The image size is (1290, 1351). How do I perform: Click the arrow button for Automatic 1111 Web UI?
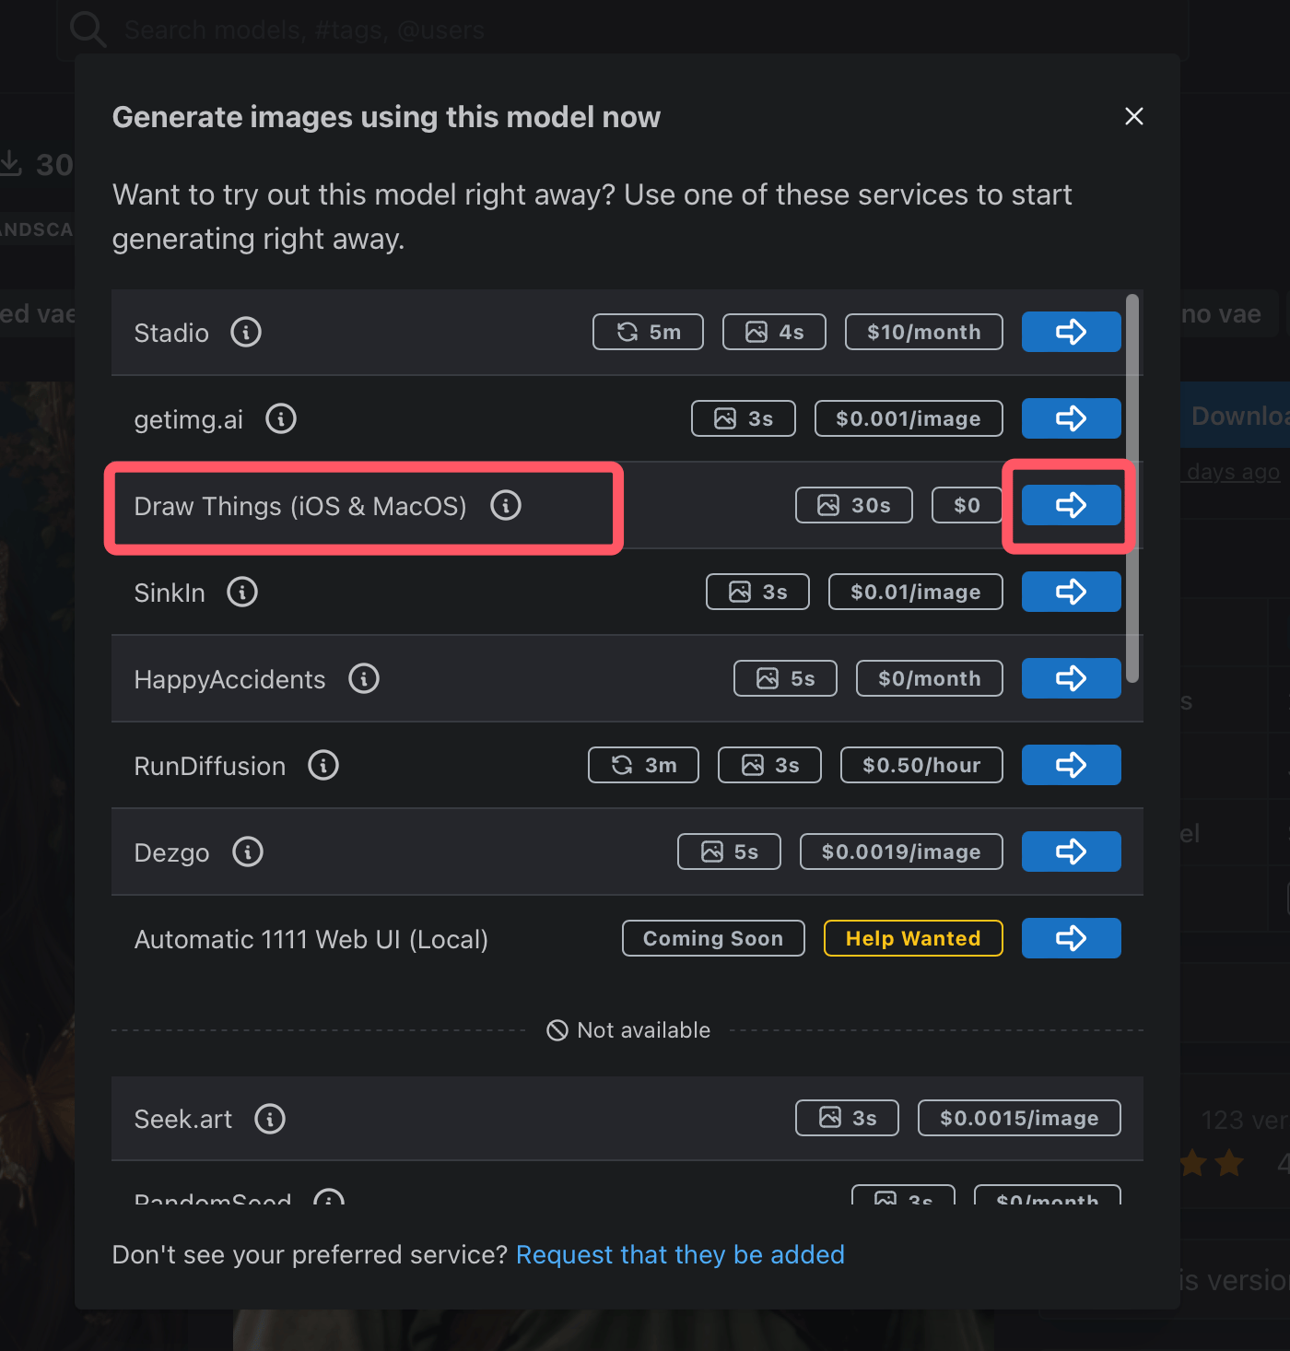1071,938
